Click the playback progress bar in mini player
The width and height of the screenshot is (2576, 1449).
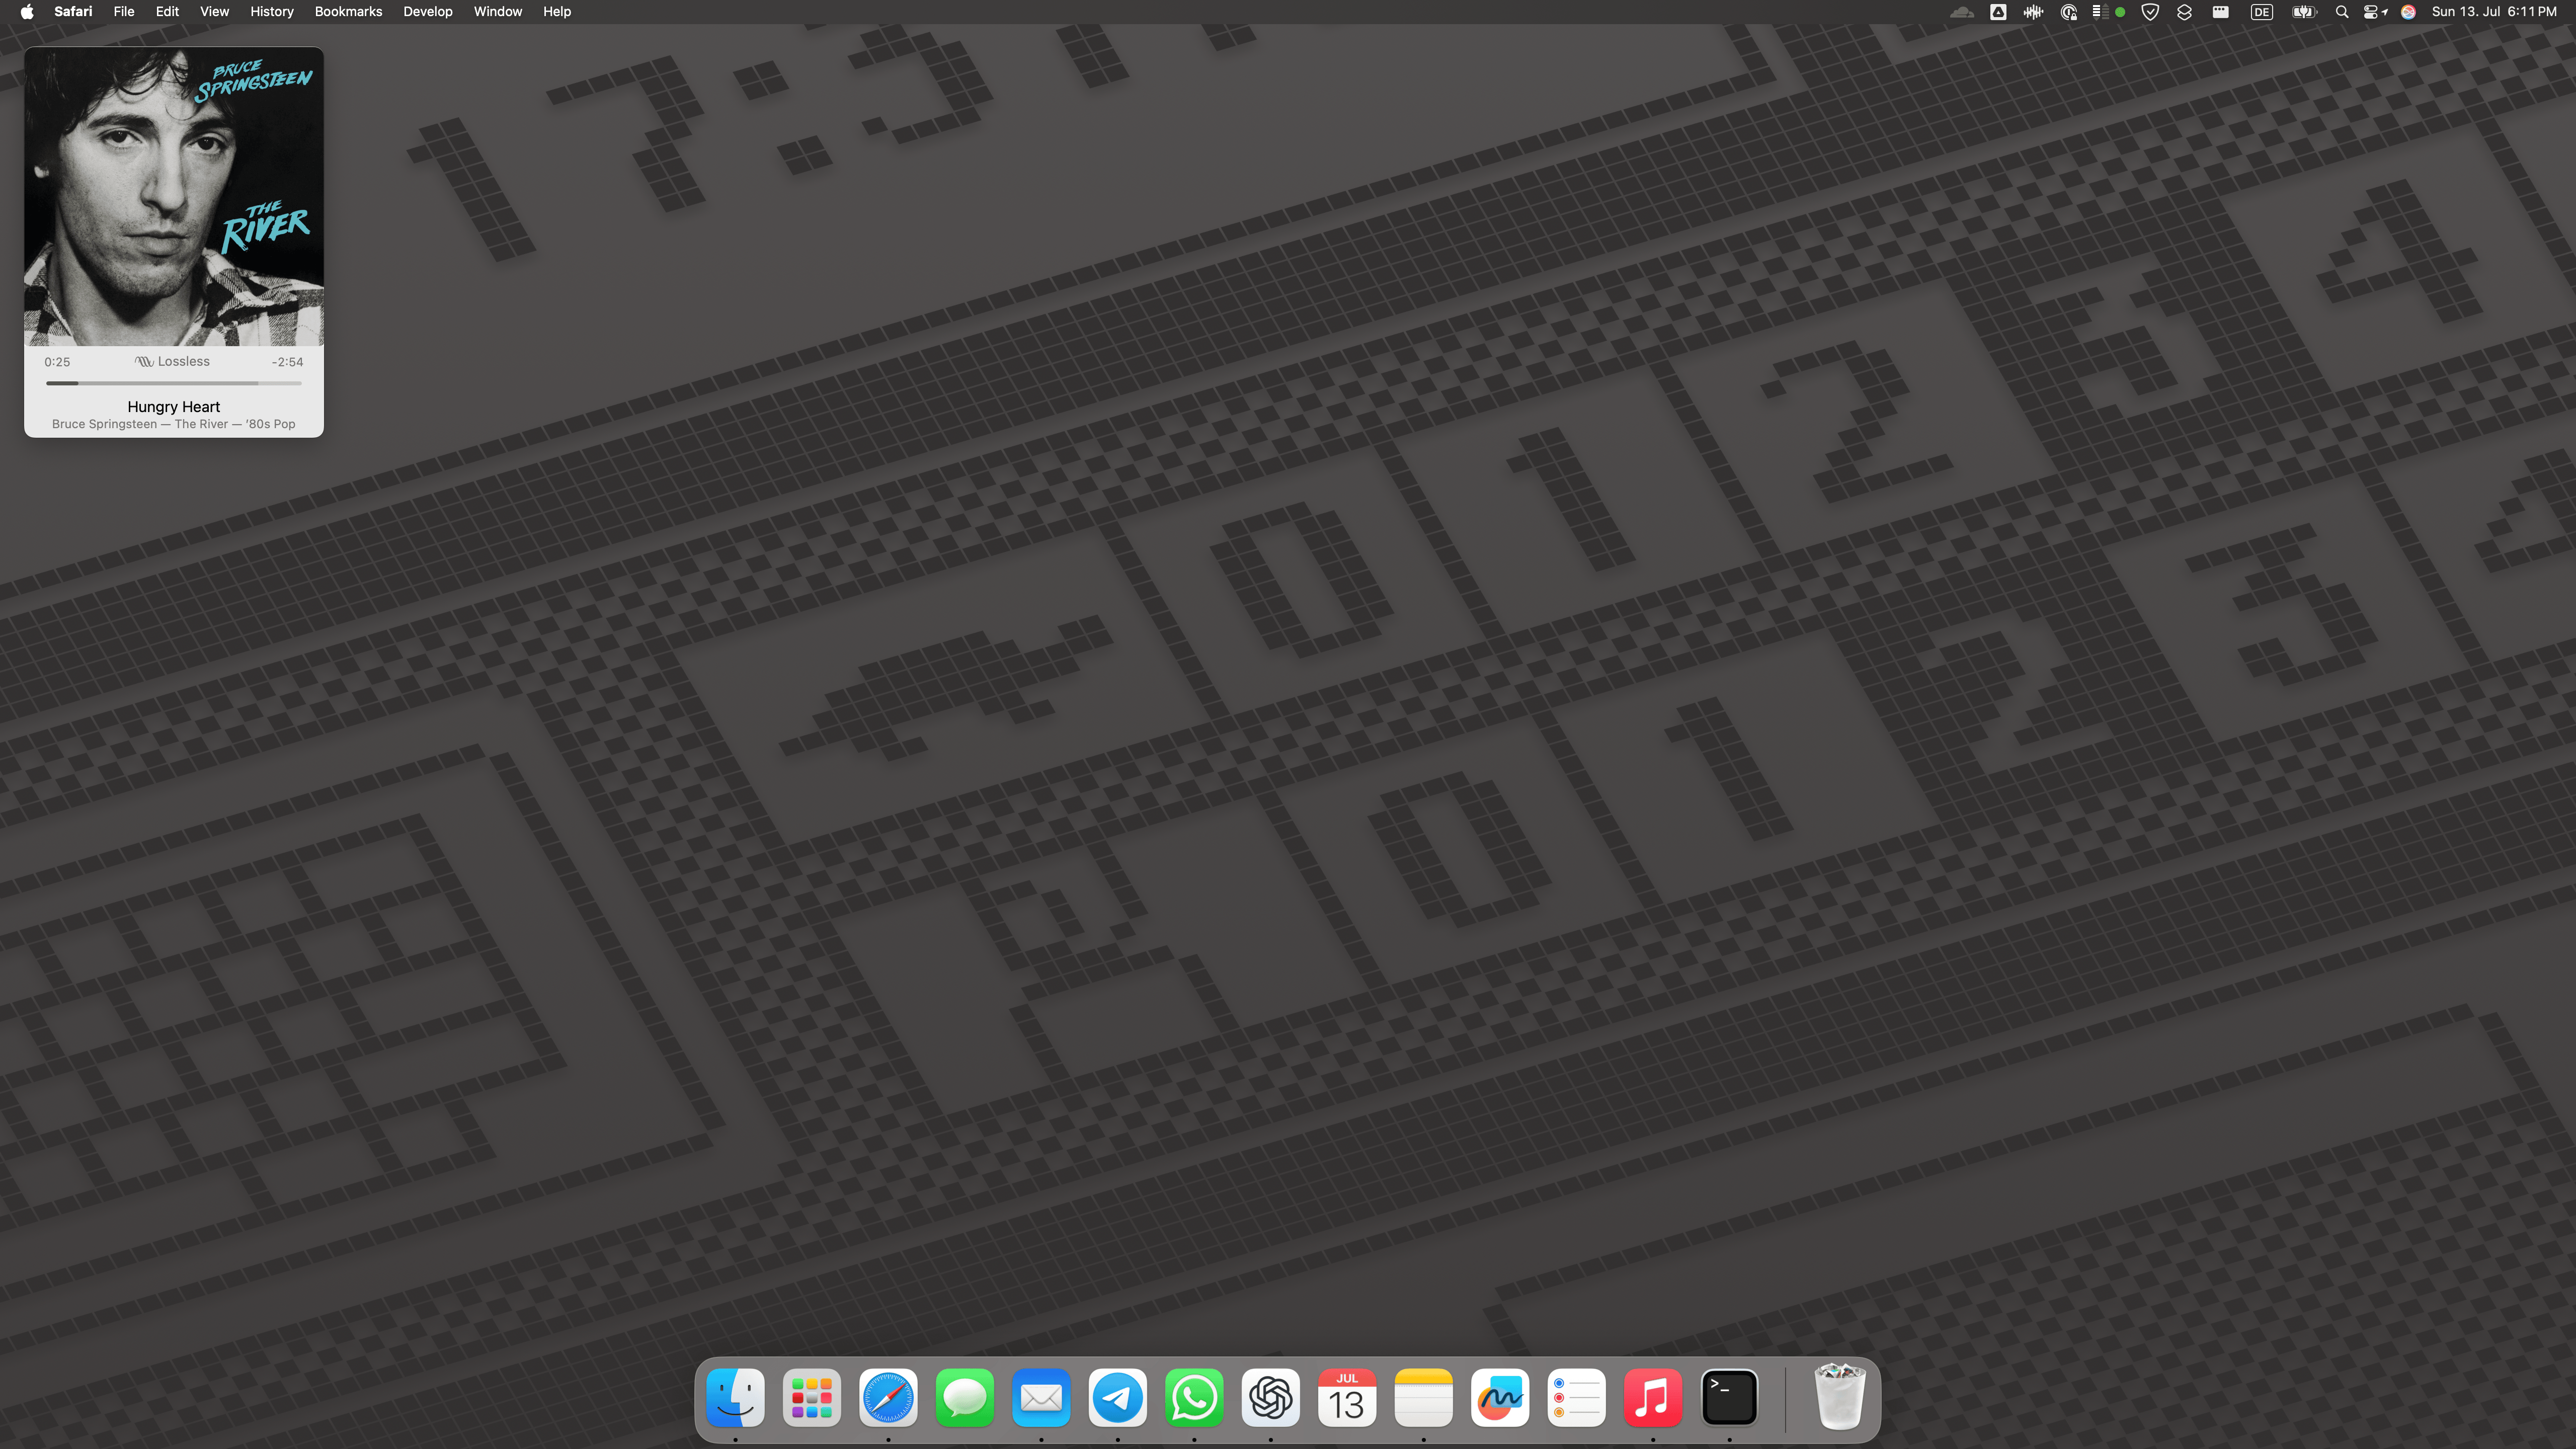pos(174,383)
